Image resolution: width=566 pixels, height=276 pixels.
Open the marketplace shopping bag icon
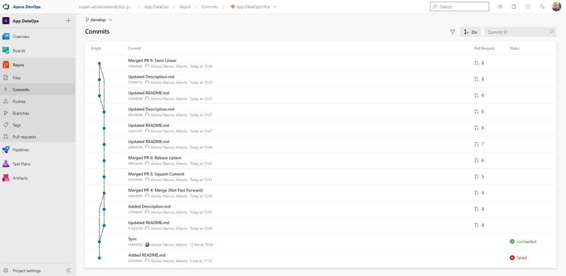point(513,7)
